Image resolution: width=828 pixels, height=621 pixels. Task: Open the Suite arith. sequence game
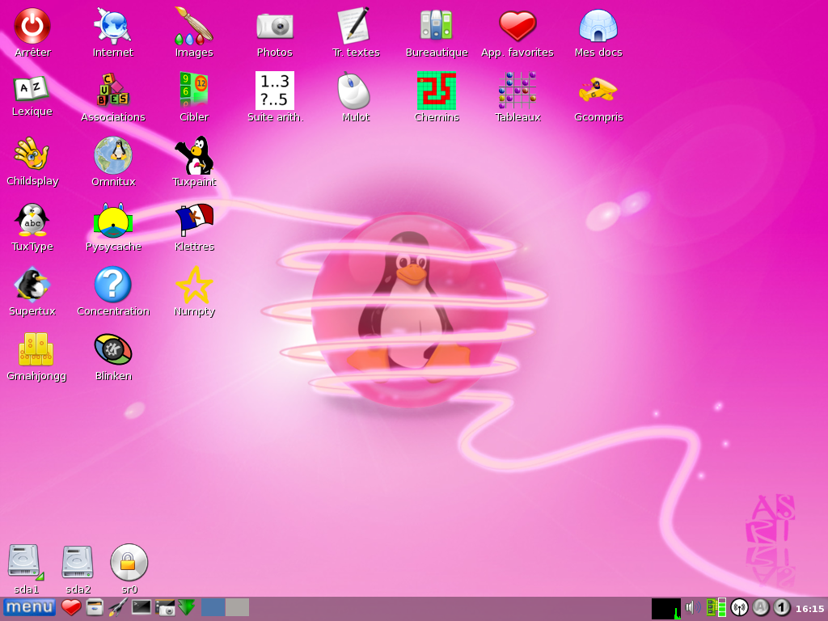[275, 91]
